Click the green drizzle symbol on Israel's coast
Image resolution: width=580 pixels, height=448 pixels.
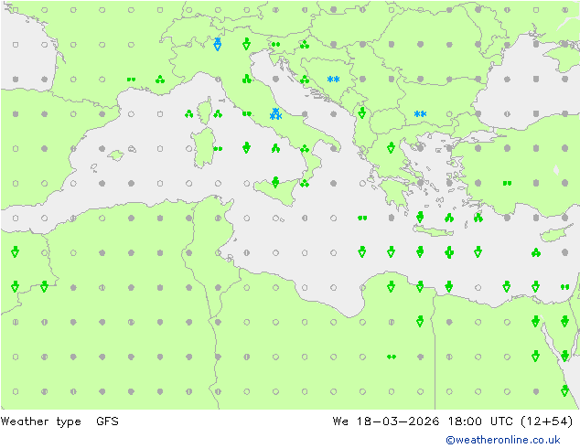564,287
